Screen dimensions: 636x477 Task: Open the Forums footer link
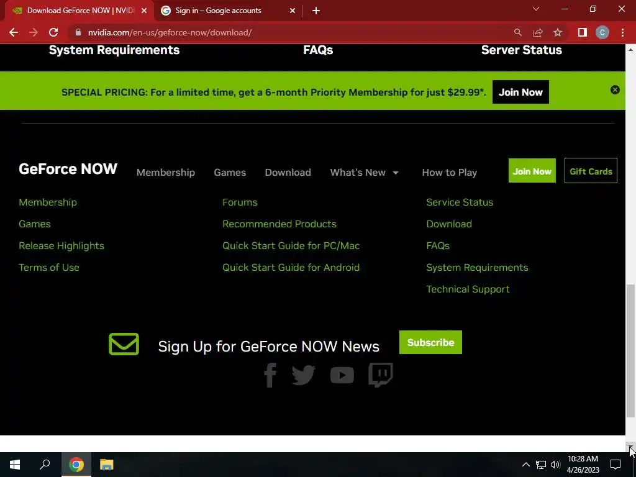pos(240,202)
